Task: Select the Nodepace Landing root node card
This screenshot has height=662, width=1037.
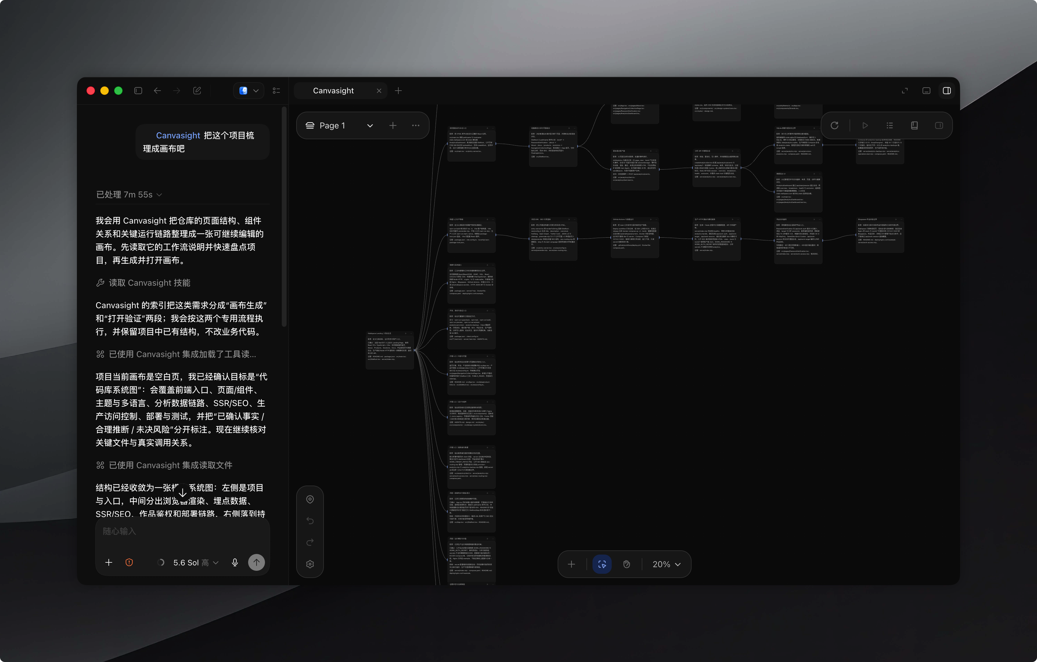Action: click(x=390, y=350)
